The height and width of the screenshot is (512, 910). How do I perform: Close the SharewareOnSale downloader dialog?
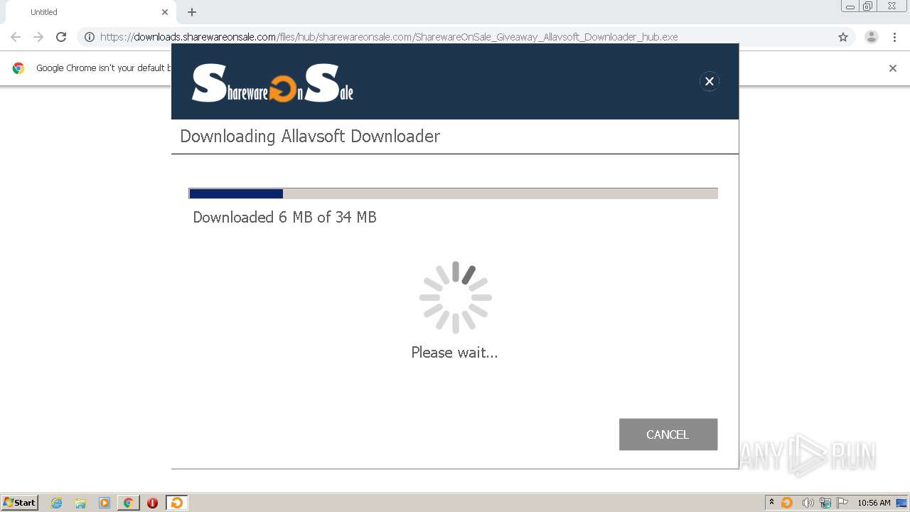click(709, 81)
